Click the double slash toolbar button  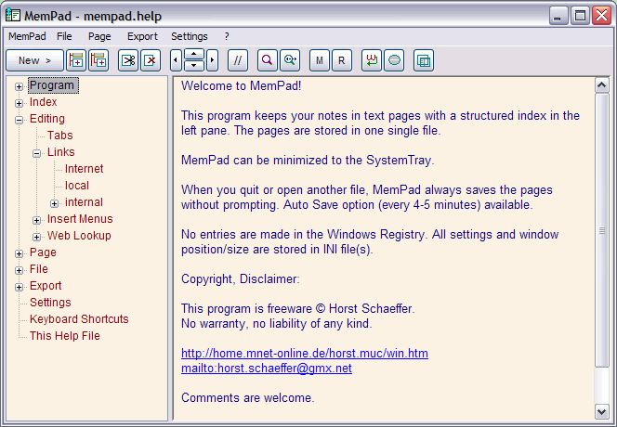tap(238, 60)
